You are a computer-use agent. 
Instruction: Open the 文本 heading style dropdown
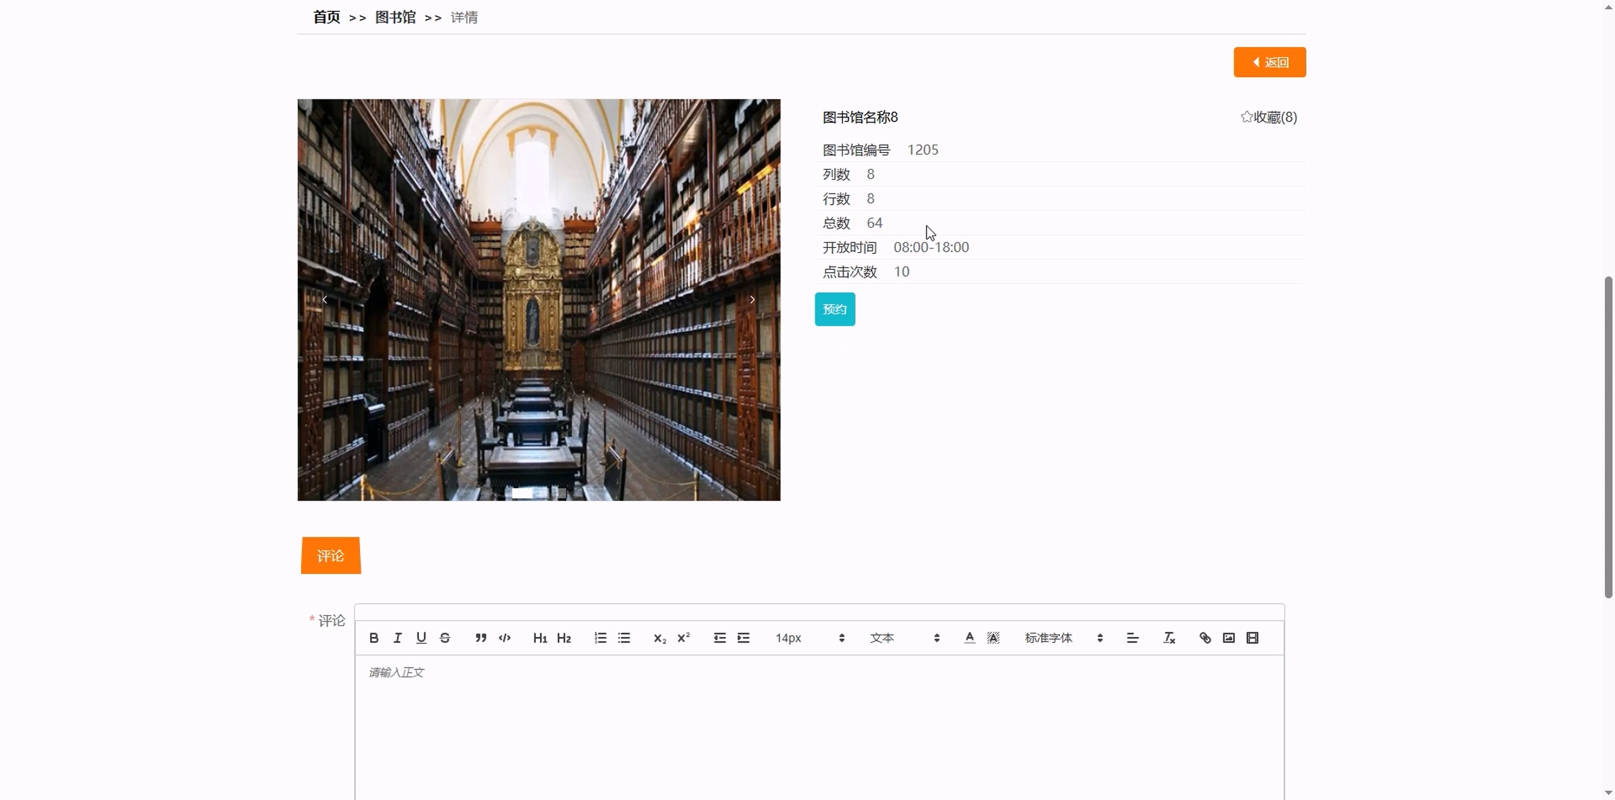pos(904,638)
